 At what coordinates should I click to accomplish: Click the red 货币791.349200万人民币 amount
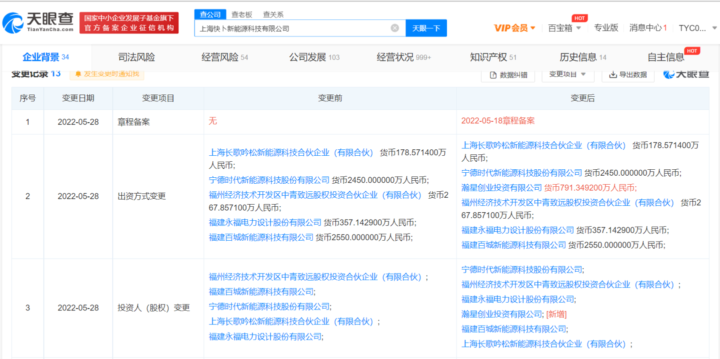point(590,187)
